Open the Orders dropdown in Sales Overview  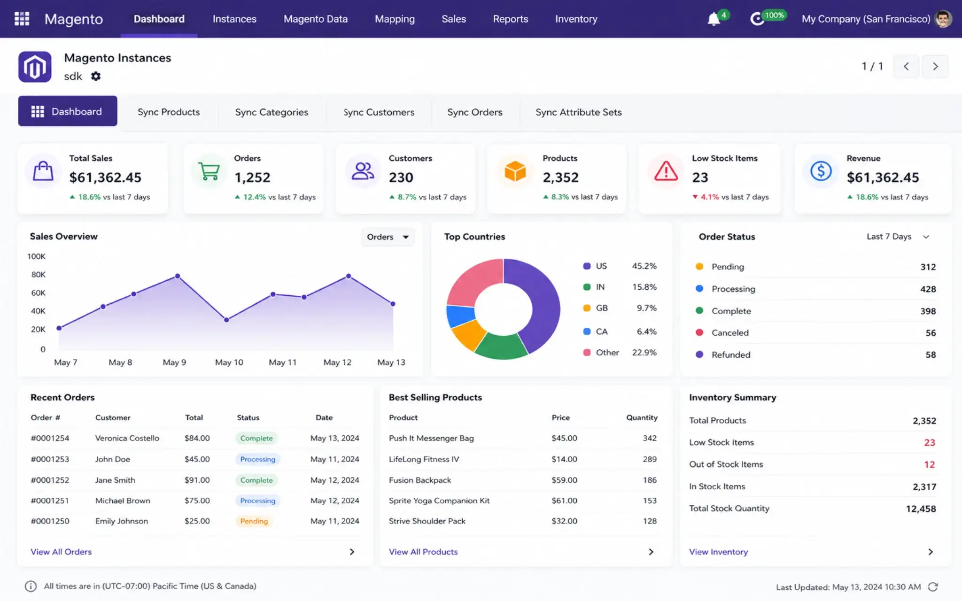[388, 237]
